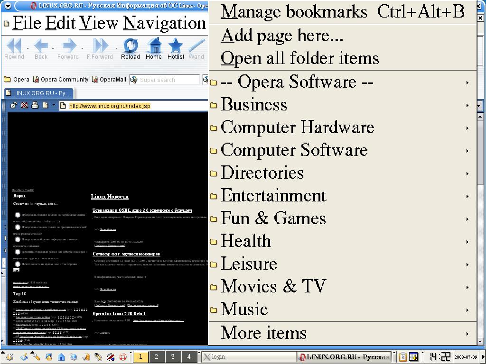Go to the Home page icon
486x364 pixels.
(x=154, y=45)
